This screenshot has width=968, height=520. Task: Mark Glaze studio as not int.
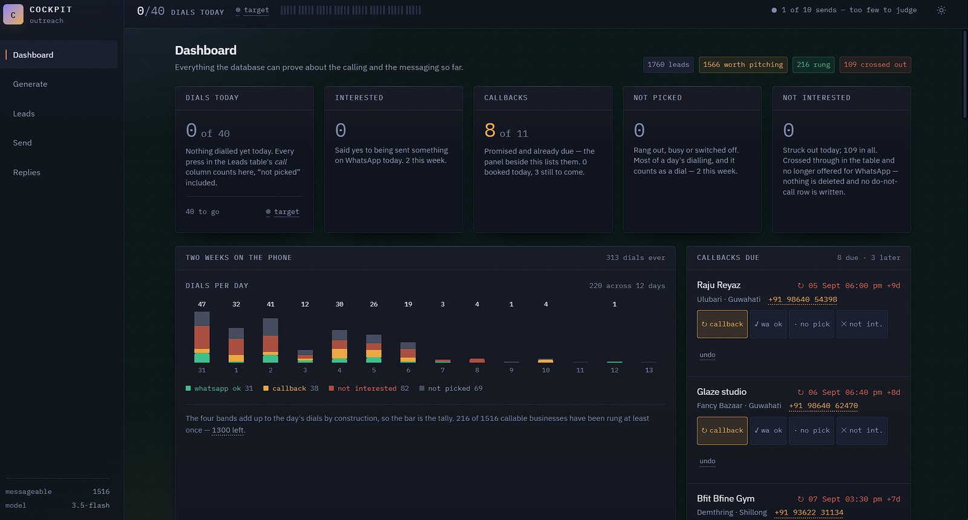[862, 431]
